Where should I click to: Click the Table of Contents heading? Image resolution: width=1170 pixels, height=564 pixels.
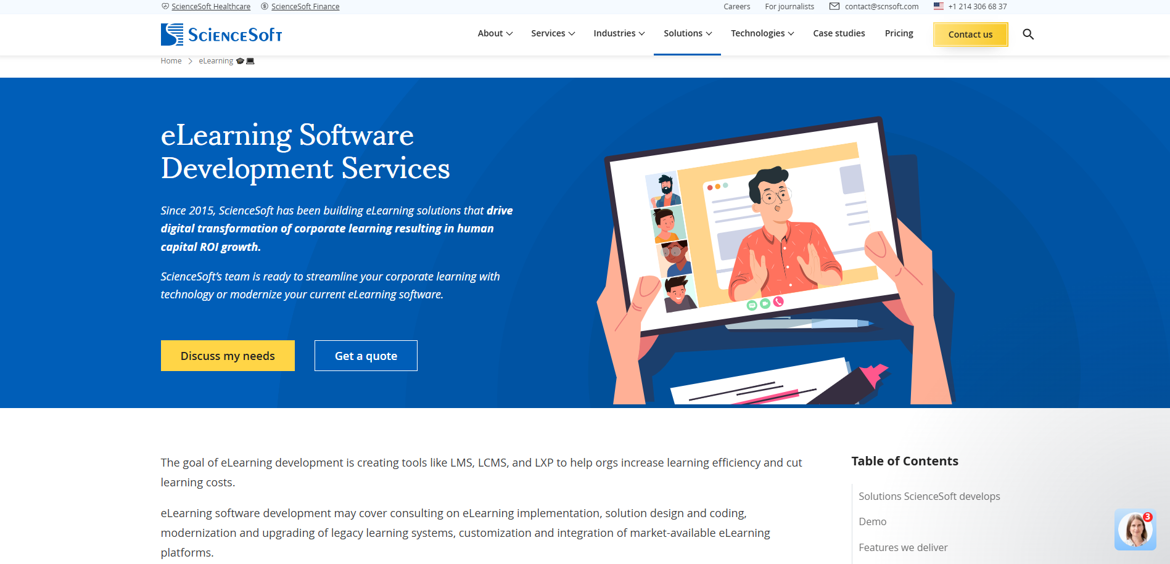click(x=905, y=461)
